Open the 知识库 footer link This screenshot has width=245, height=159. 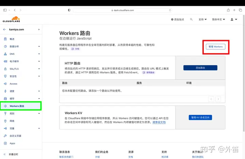(x=165, y=157)
